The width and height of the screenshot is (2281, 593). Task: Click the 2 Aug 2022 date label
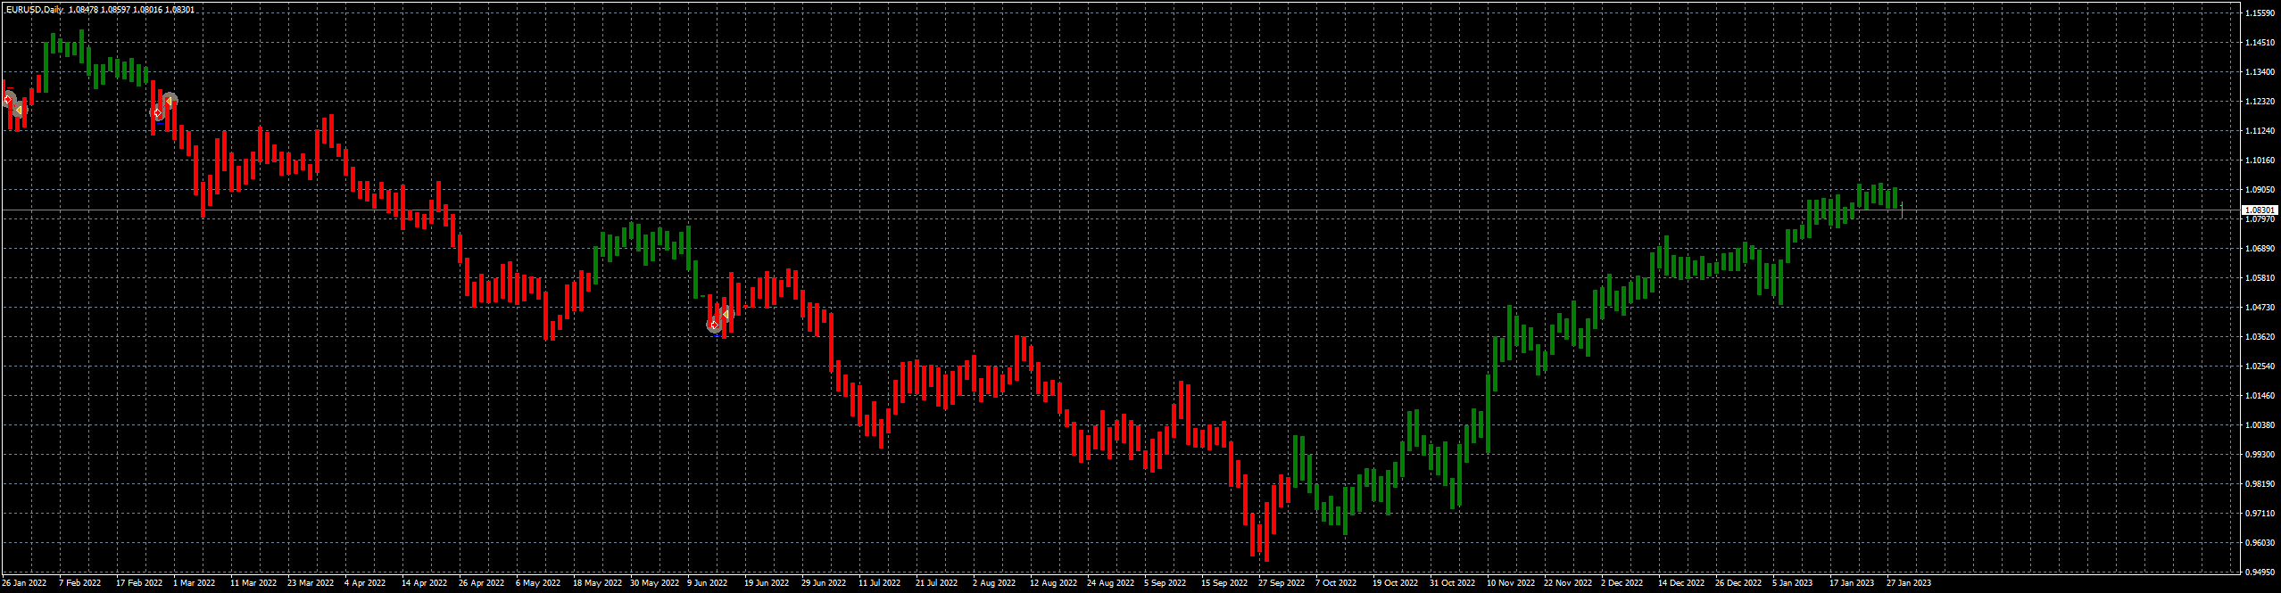(x=994, y=583)
